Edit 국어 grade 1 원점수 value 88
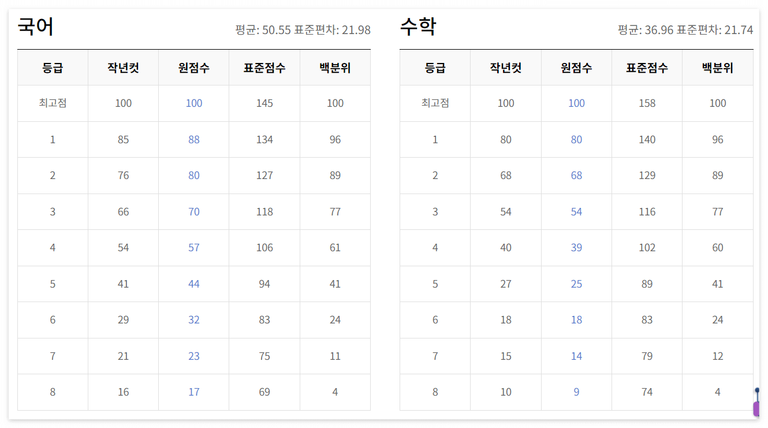 pos(193,139)
